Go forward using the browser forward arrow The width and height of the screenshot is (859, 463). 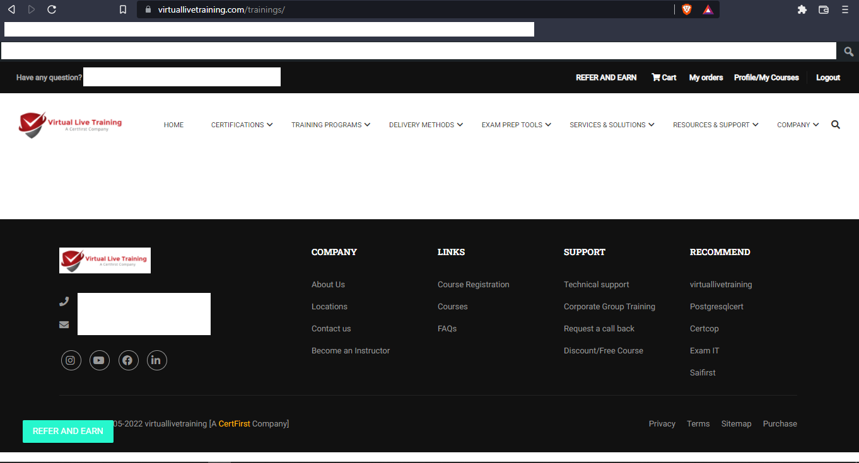pyautogui.click(x=32, y=9)
